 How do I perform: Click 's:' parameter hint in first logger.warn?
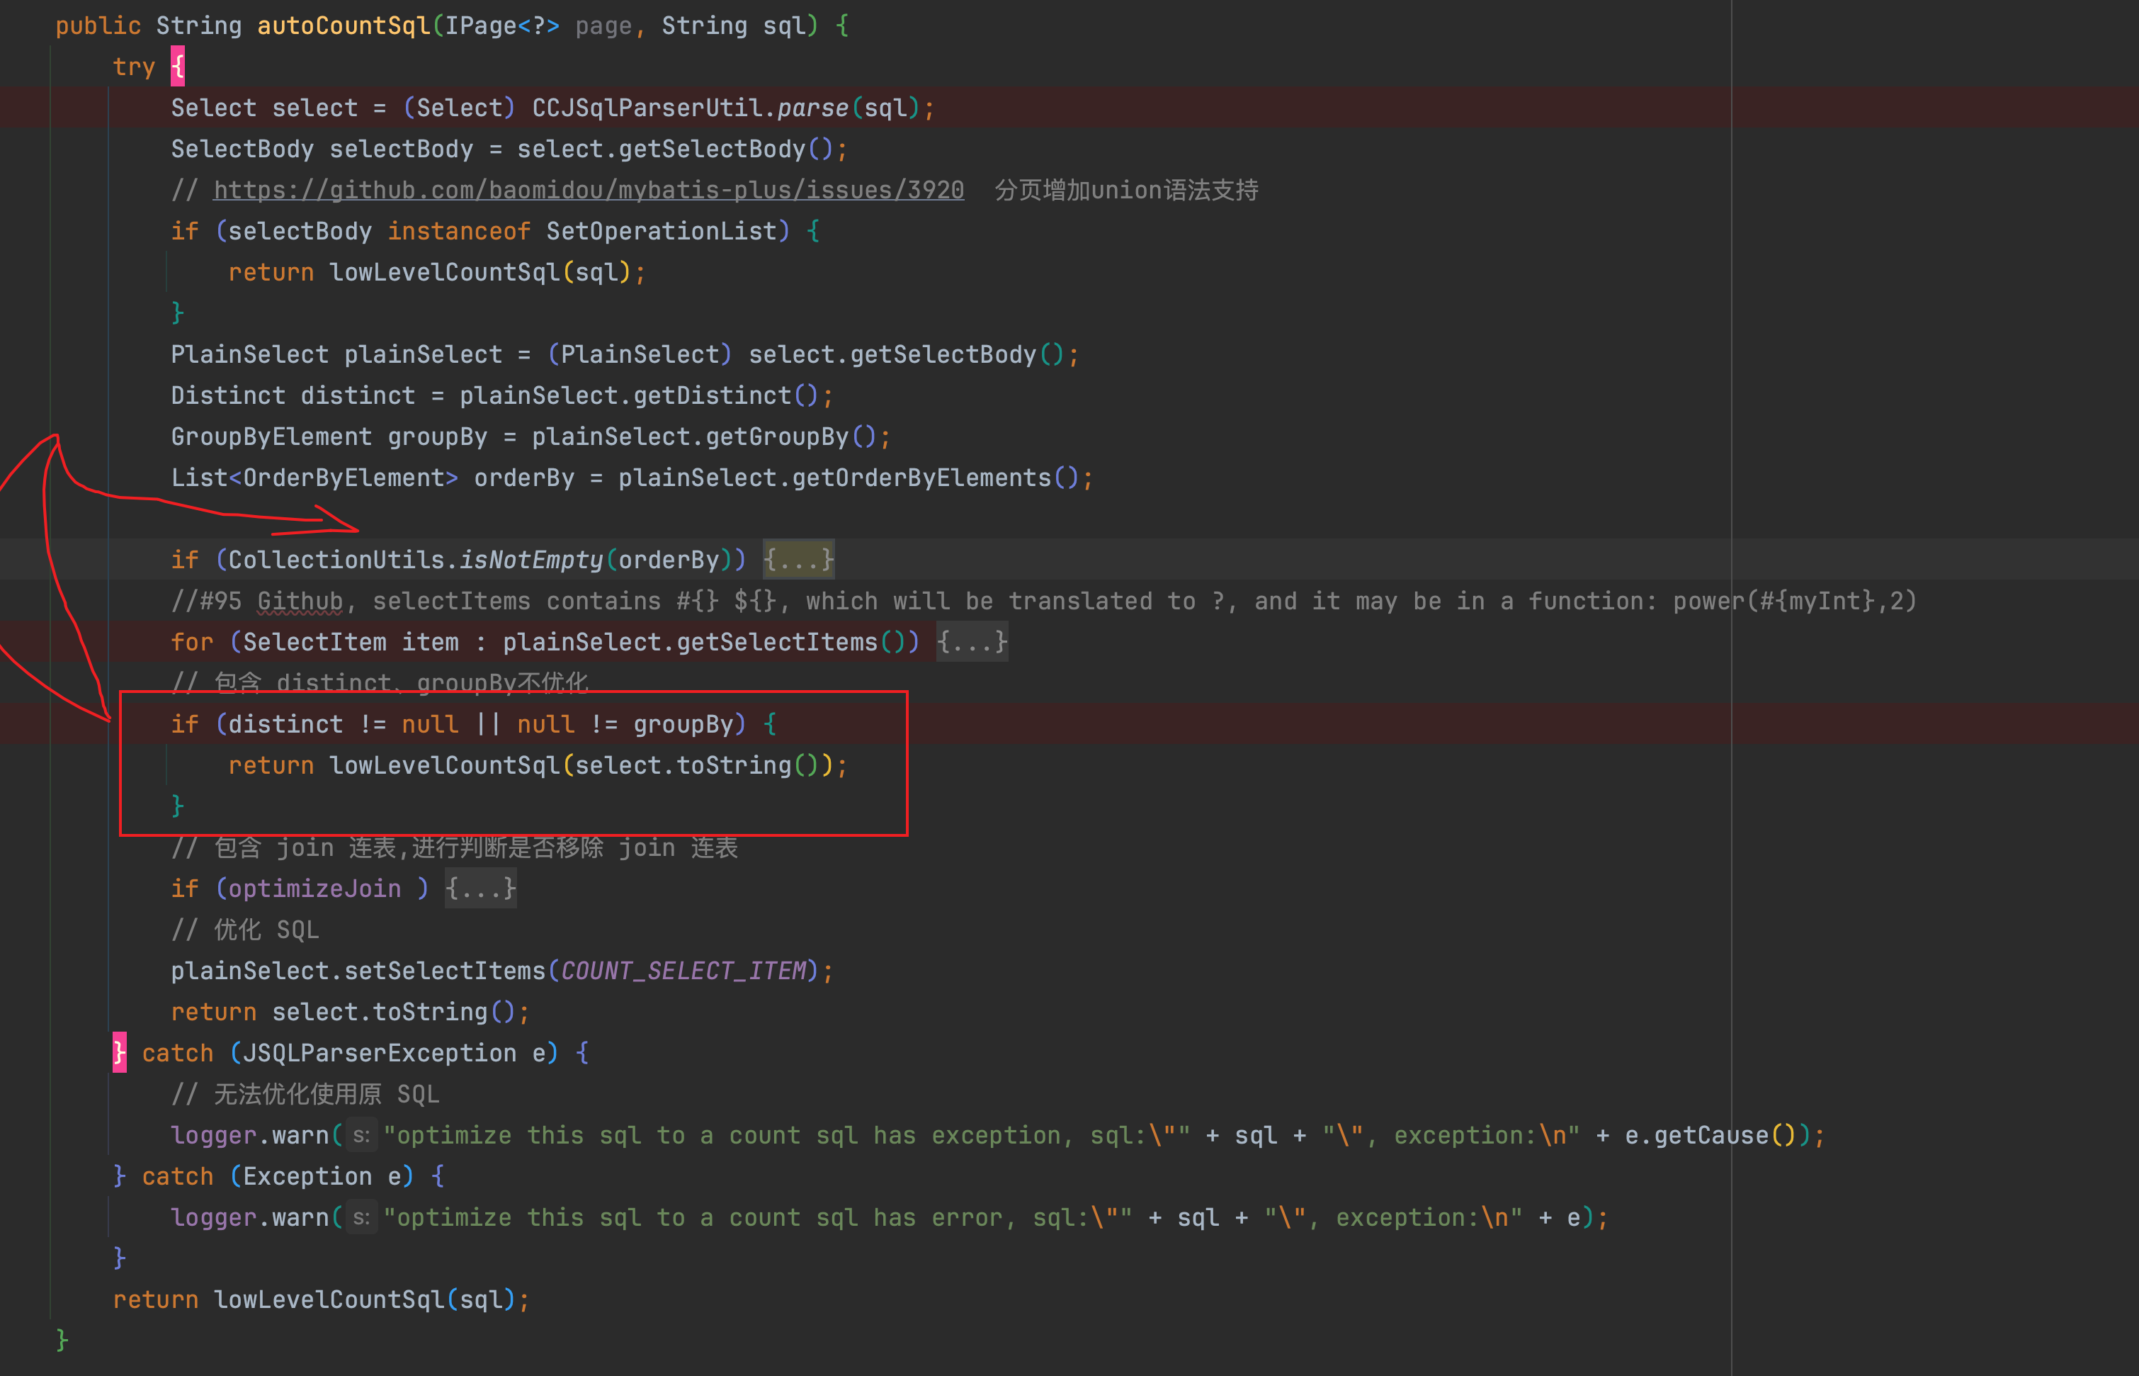tap(361, 1136)
